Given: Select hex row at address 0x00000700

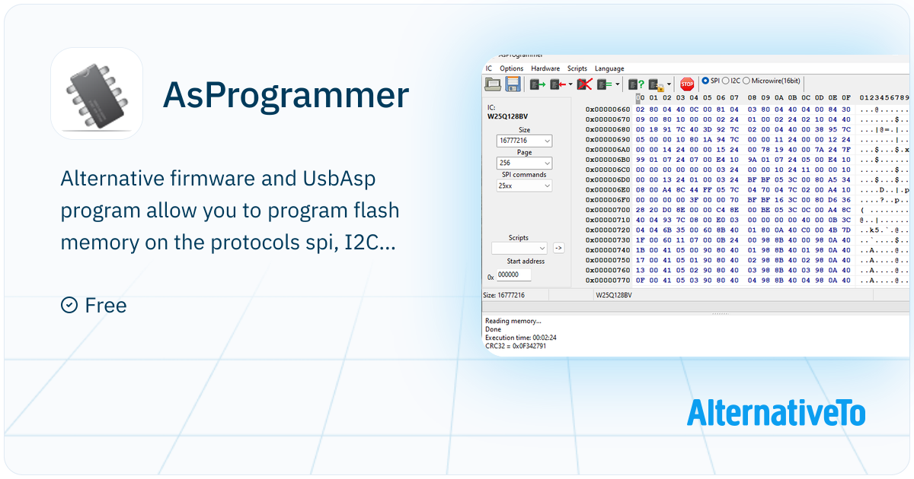Looking at the screenshot, I should pyautogui.click(x=747, y=210).
